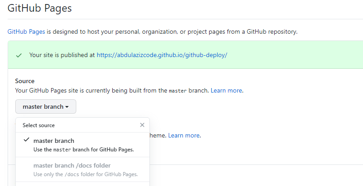Click Learn more link next to master branch text
The image size is (363, 186).
coord(226,90)
